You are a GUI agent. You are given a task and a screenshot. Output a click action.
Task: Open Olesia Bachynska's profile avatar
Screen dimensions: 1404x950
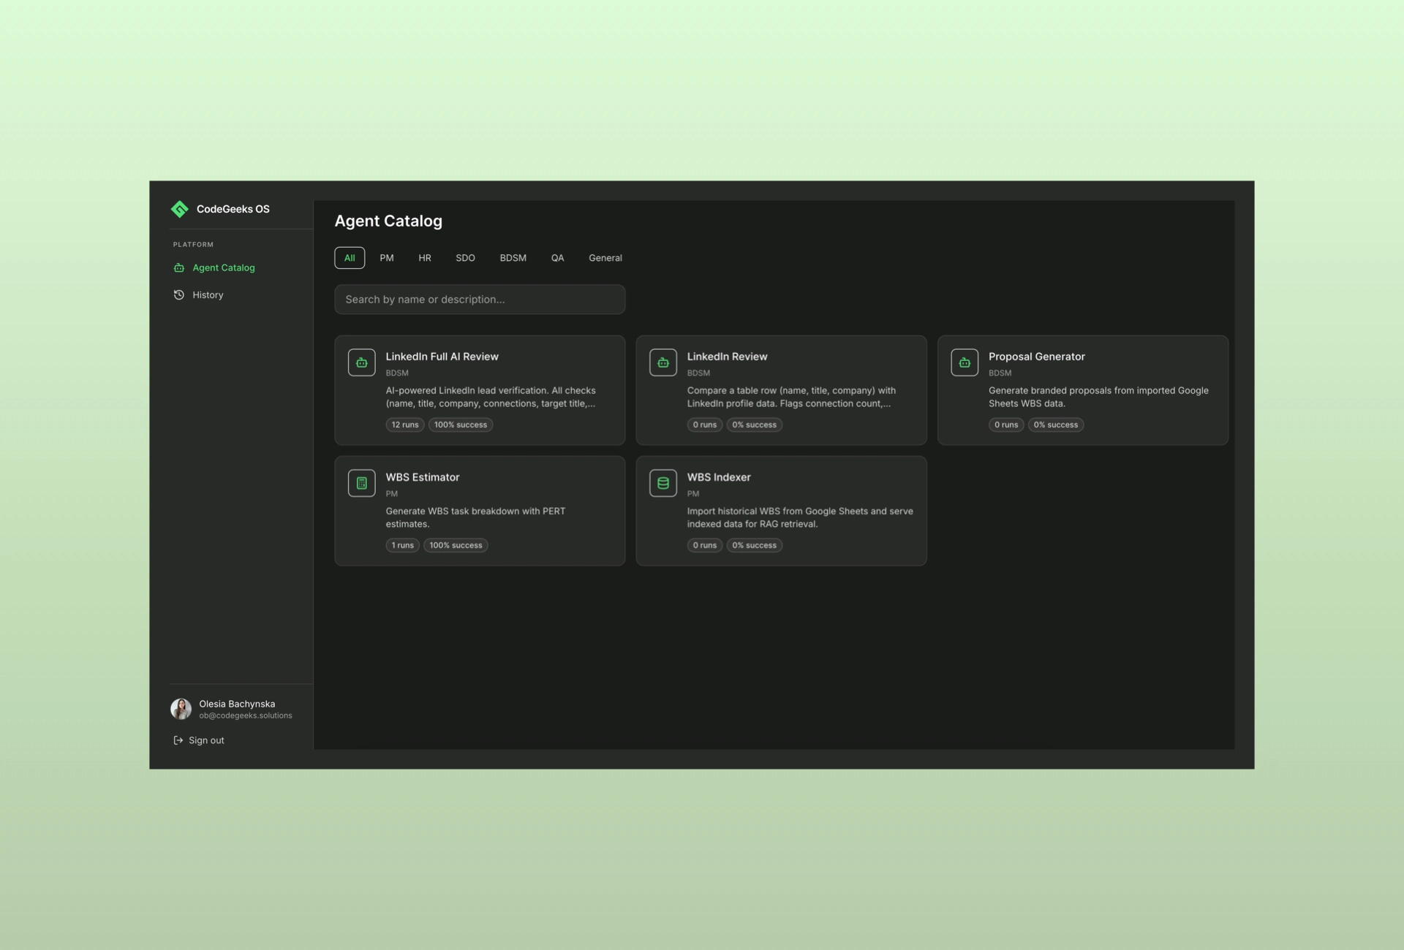point(181,709)
